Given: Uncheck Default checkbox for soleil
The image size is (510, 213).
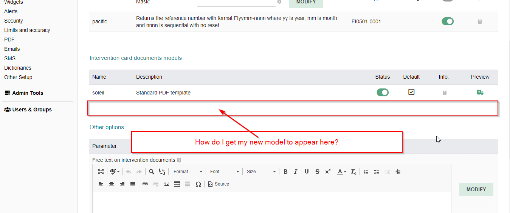Looking at the screenshot, I should point(411,92).
